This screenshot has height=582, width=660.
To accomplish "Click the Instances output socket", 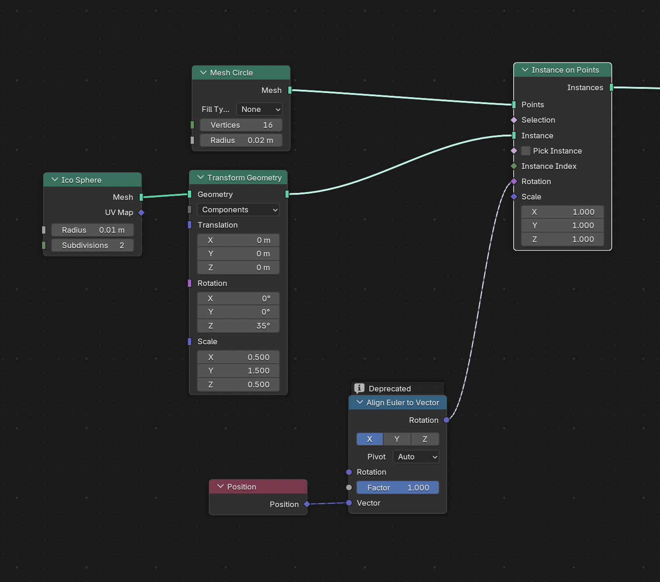I will point(611,87).
